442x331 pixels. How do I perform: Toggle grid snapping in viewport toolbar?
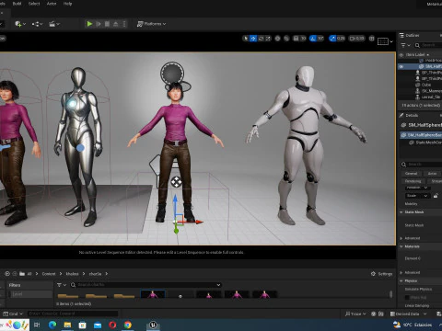pyautogui.click(x=296, y=39)
